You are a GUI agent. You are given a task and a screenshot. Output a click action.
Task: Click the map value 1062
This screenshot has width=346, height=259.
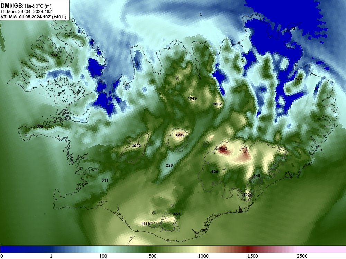coord(217,104)
